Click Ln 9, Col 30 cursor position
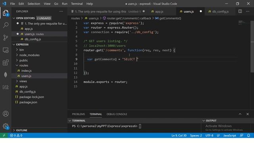The image size is (254, 143). coord(179,135)
